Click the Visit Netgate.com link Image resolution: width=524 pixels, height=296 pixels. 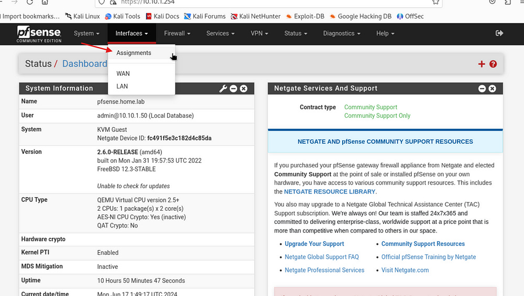405,270
